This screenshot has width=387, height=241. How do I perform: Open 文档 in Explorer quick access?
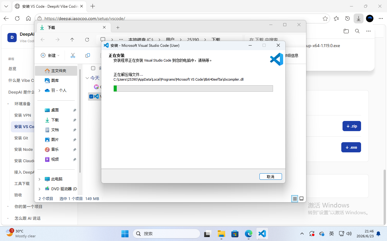[55, 130]
